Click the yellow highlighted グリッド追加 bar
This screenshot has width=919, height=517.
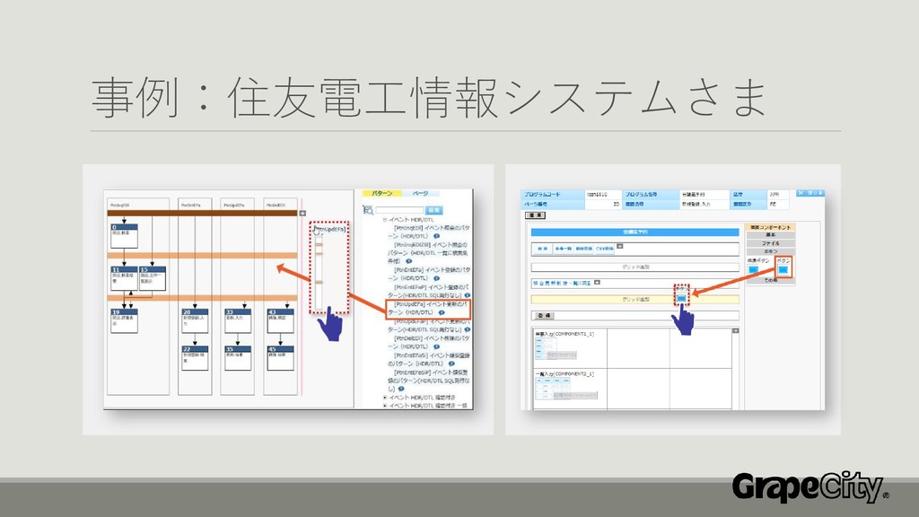click(635, 300)
